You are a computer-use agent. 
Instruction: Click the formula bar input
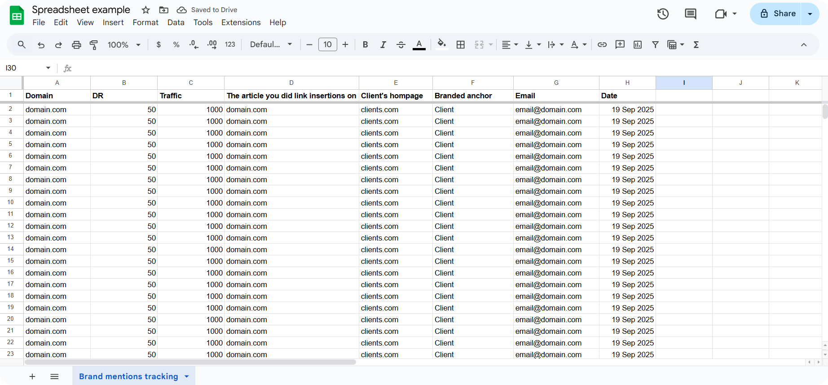449,68
